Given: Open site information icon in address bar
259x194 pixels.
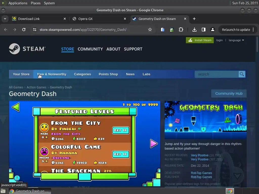Looking at the screenshot, I should point(34,30).
